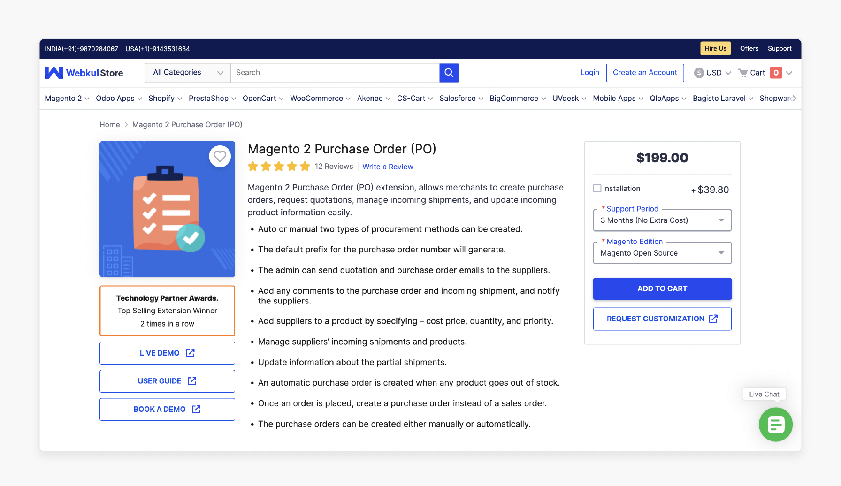
Task: Expand the Magento 2 menu
Action: coord(67,98)
